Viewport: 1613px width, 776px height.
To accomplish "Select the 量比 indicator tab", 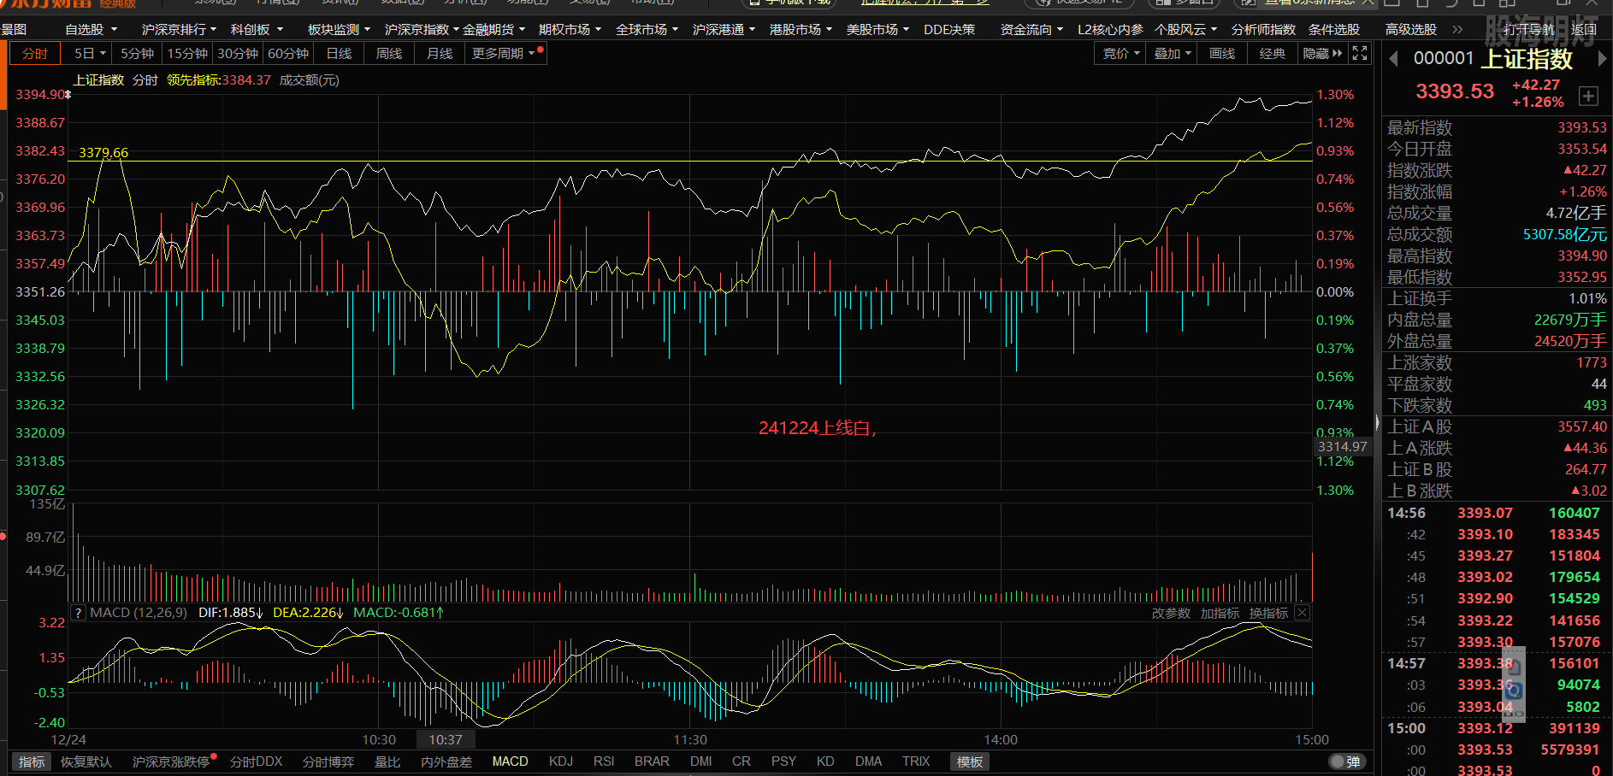I will tap(387, 761).
